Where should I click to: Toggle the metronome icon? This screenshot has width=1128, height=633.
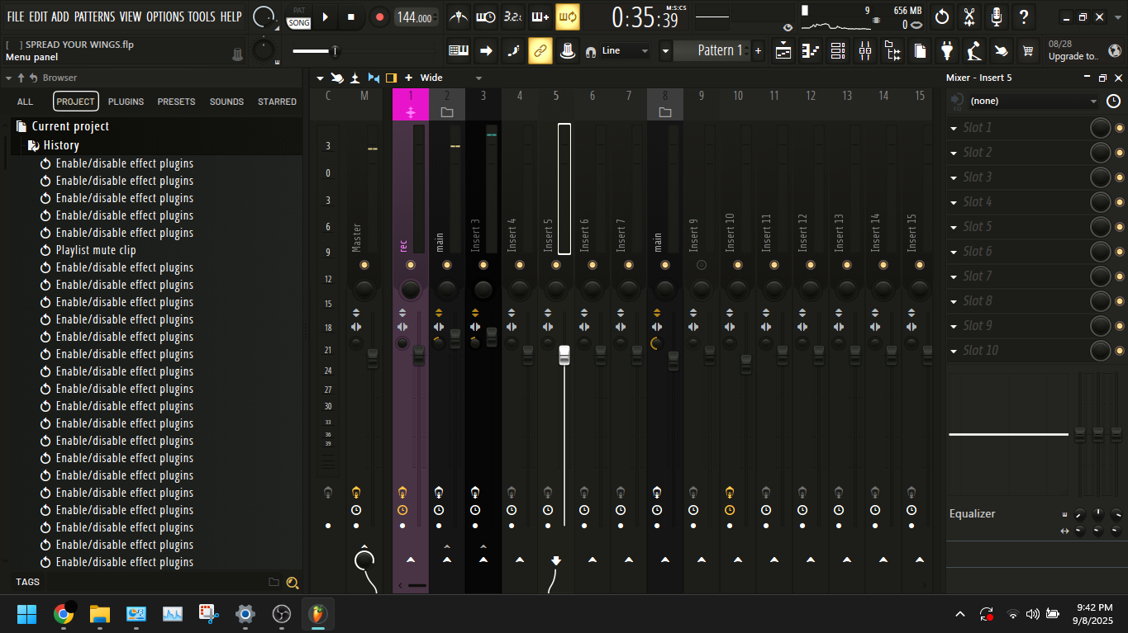click(459, 17)
